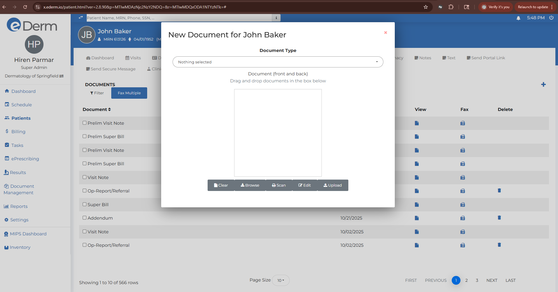Expand the Page Size dropdown
The width and height of the screenshot is (558, 292).
tap(280, 280)
